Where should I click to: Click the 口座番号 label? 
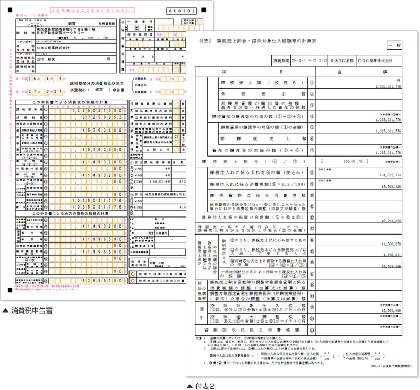click(161, 233)
